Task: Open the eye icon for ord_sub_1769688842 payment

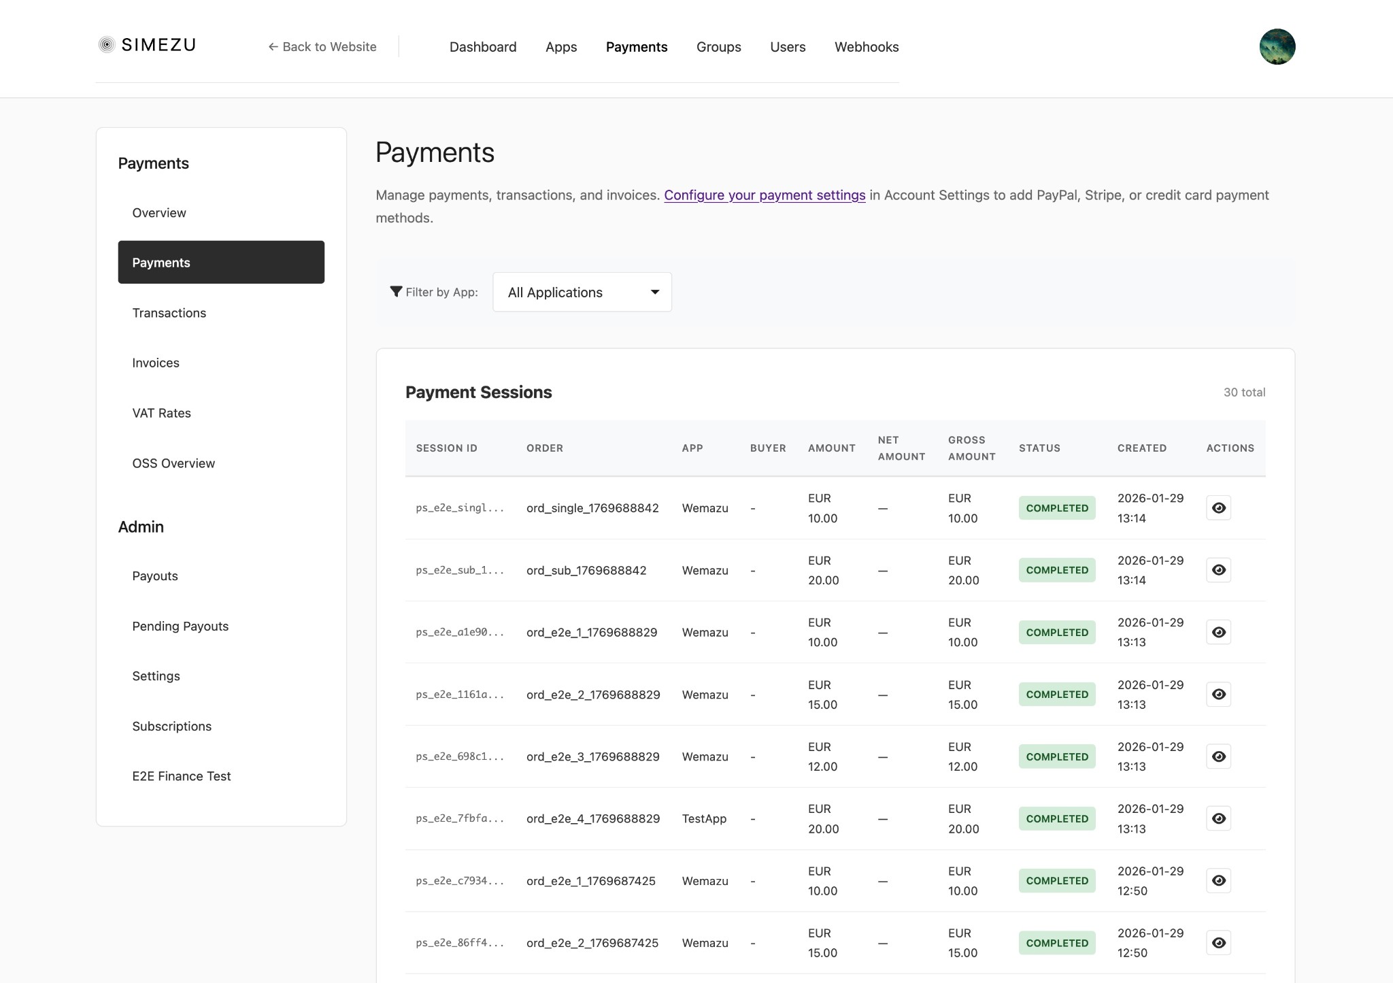Action: pos(1218,569)
